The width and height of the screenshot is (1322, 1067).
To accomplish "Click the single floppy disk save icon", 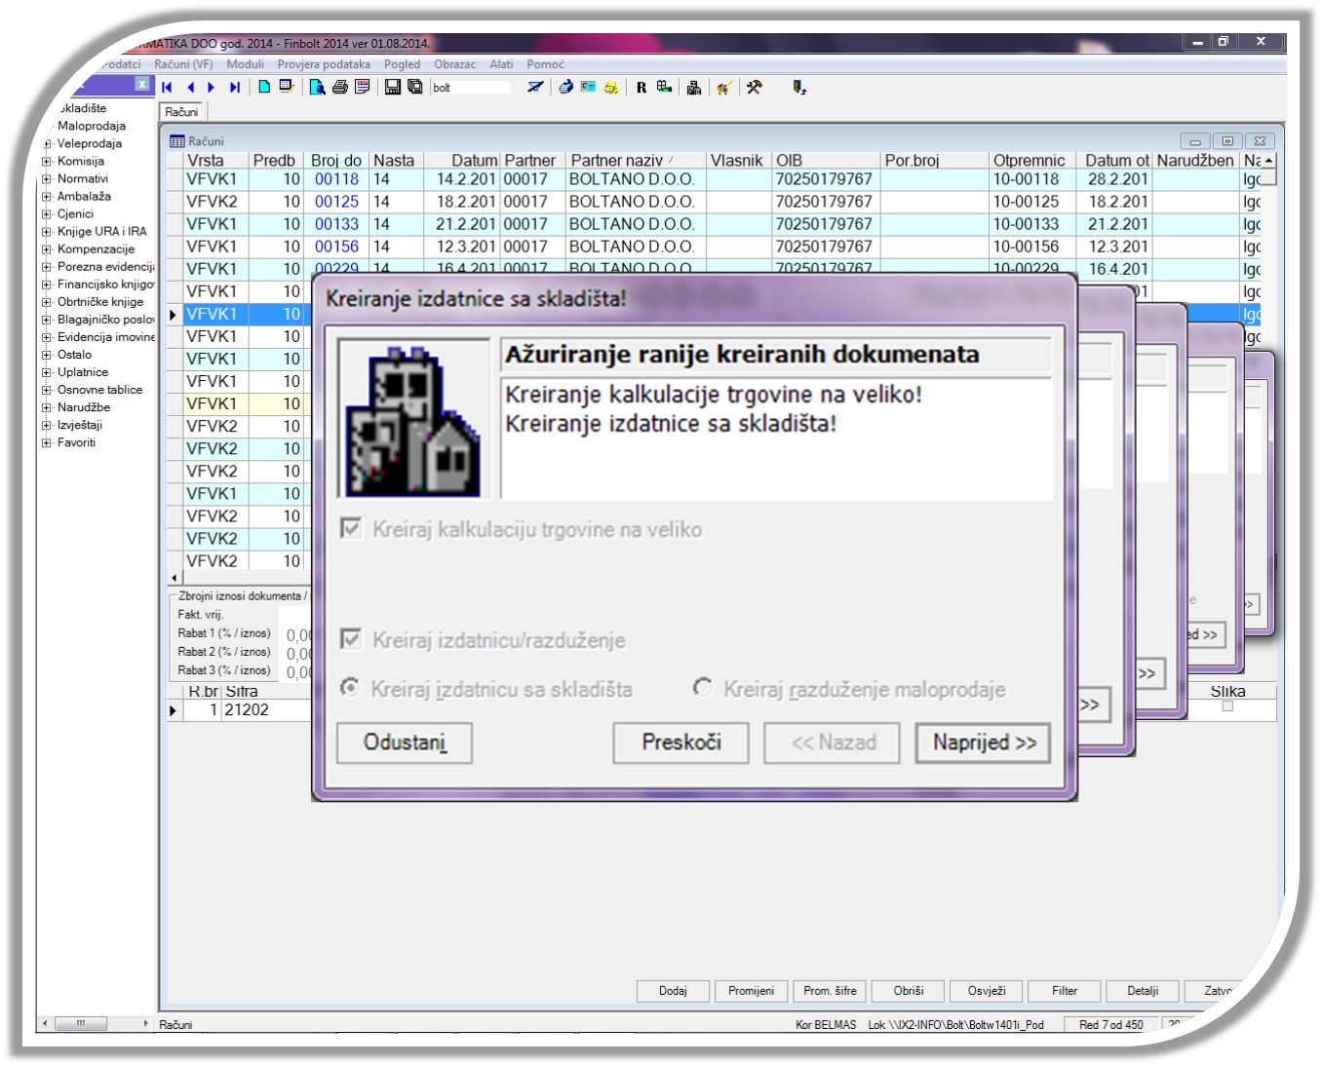I will coord(393,88).
